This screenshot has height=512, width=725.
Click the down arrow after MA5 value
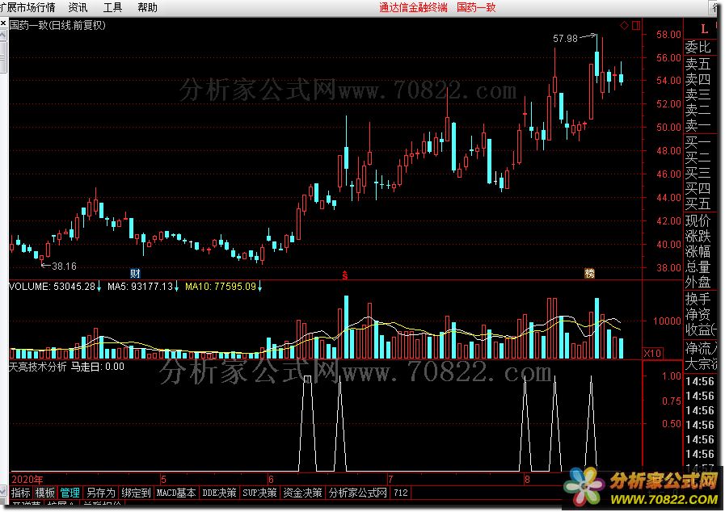(x=177, y=287)
